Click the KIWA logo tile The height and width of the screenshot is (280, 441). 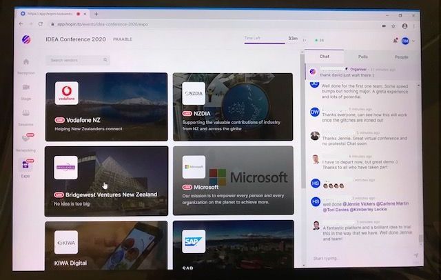coord(66,242)
